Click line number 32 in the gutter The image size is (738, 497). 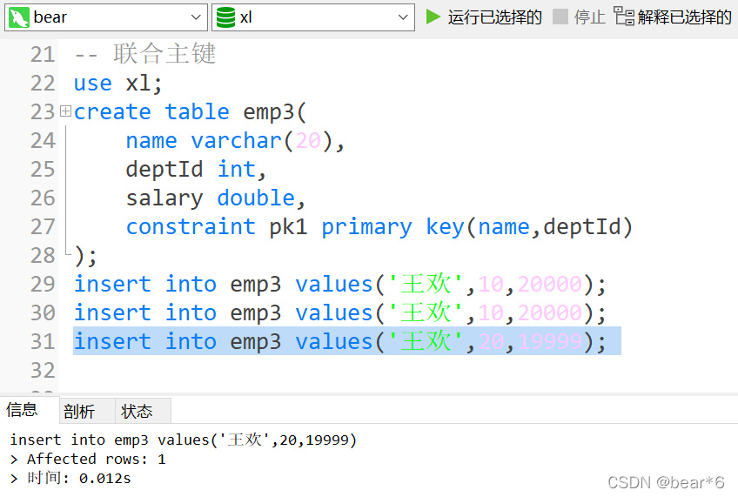tap(43, 371)
